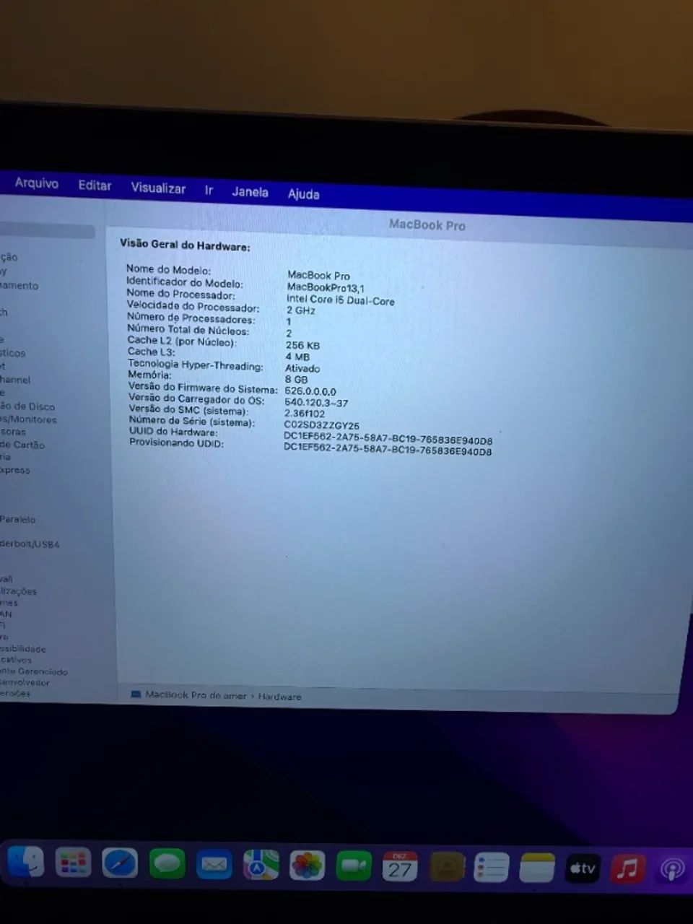Open Launchpad in the Dock
The width and height of the screenshot is (693, 924).
click(x=74, y=864)
